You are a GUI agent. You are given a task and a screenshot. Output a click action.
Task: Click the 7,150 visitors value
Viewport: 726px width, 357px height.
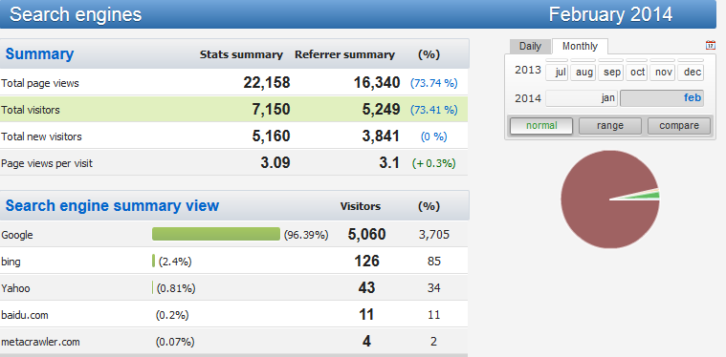point(271,110)
